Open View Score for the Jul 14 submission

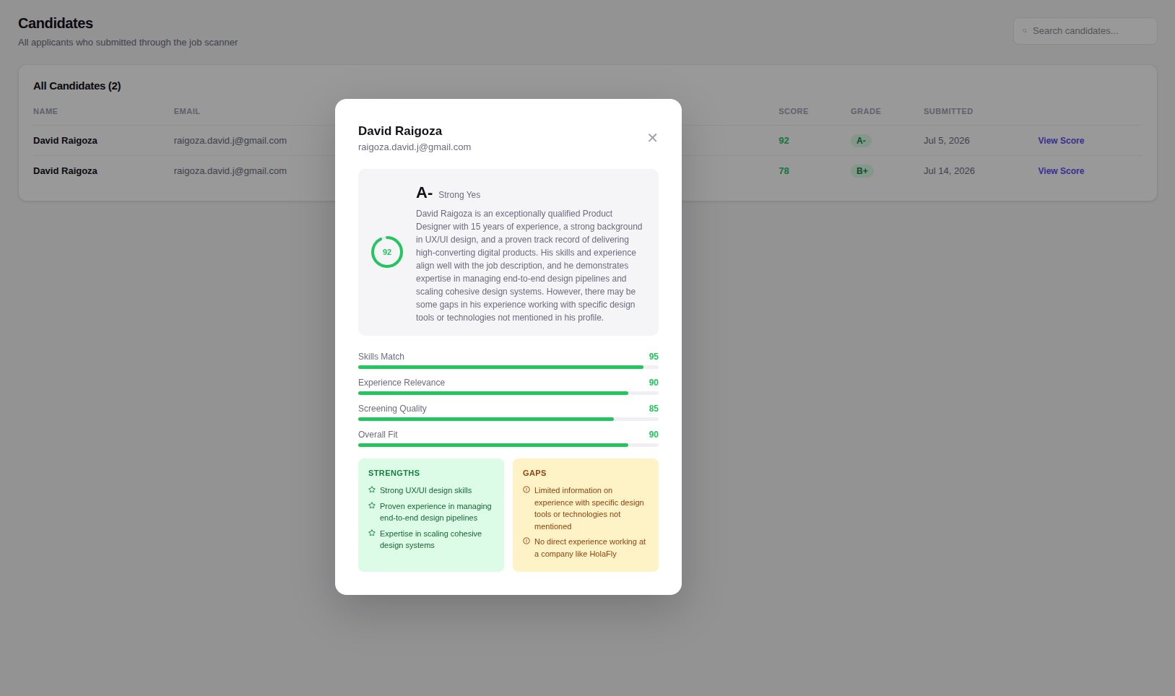(1061, 171)
